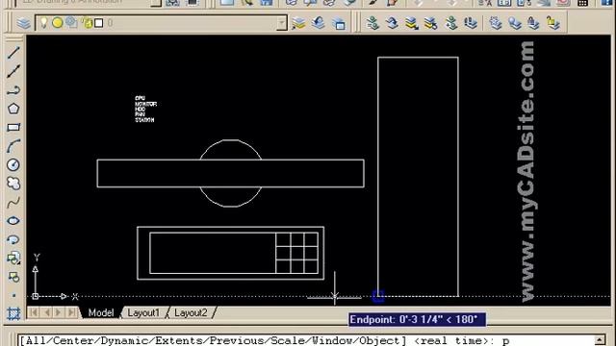
Task: Click the keypad grid in the drawing
Action: [297, 253]
